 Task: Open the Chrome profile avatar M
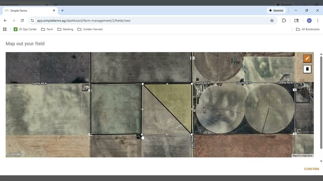coord(309,21)
